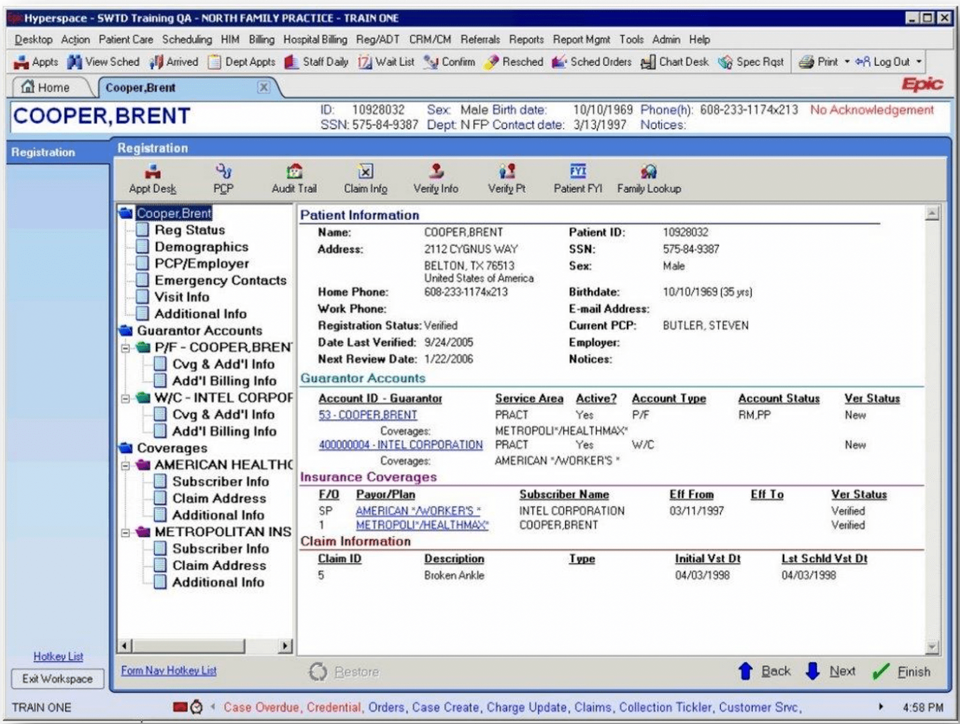The height and width of the screenshot is (724, 960).
Task: Open the Family Lookup tool
Action: coord(649,172)
